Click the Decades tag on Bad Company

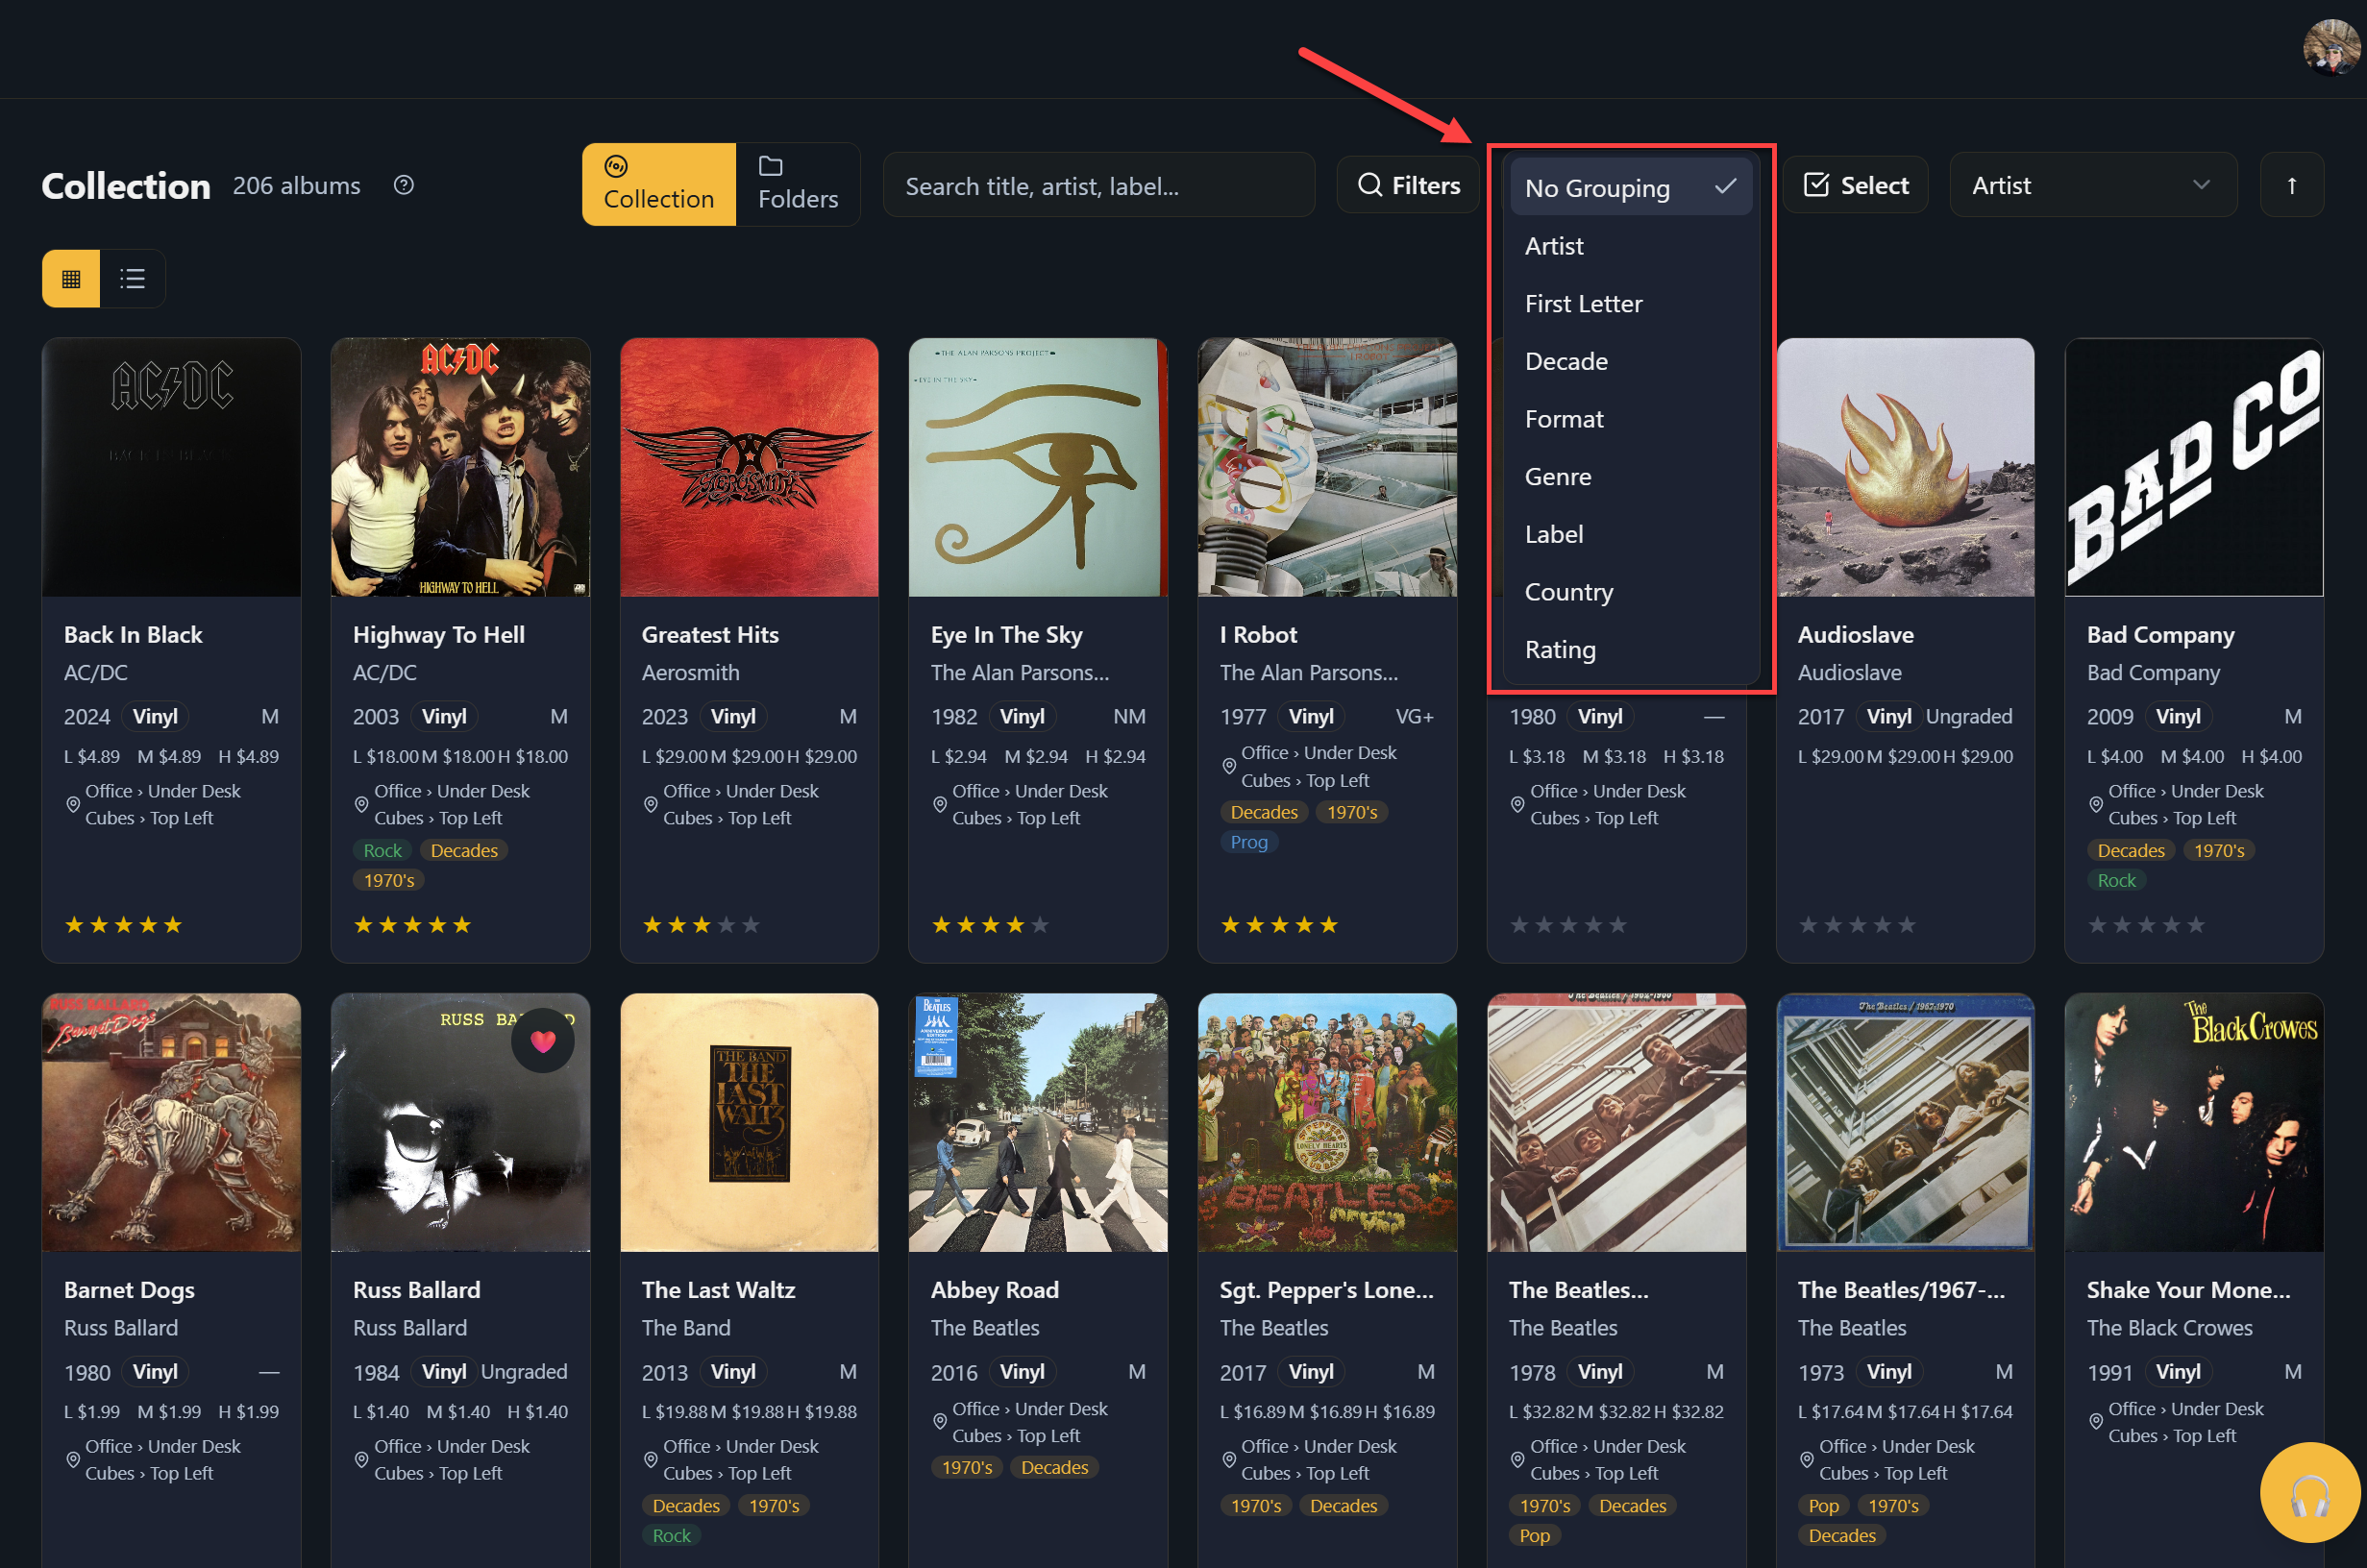tap(2131, 850)
